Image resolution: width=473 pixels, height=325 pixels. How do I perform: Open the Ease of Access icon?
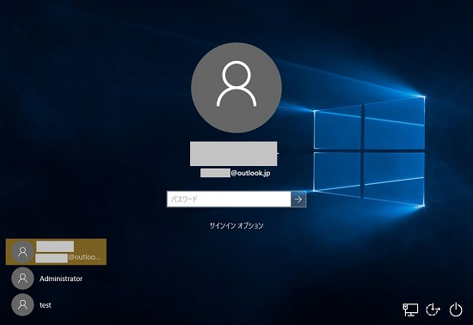[433, 310]
